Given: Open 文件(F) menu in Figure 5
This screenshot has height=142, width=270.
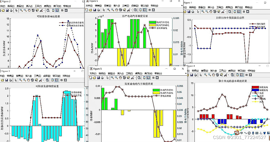Looking at the screenshot, I should coord(93,73).
